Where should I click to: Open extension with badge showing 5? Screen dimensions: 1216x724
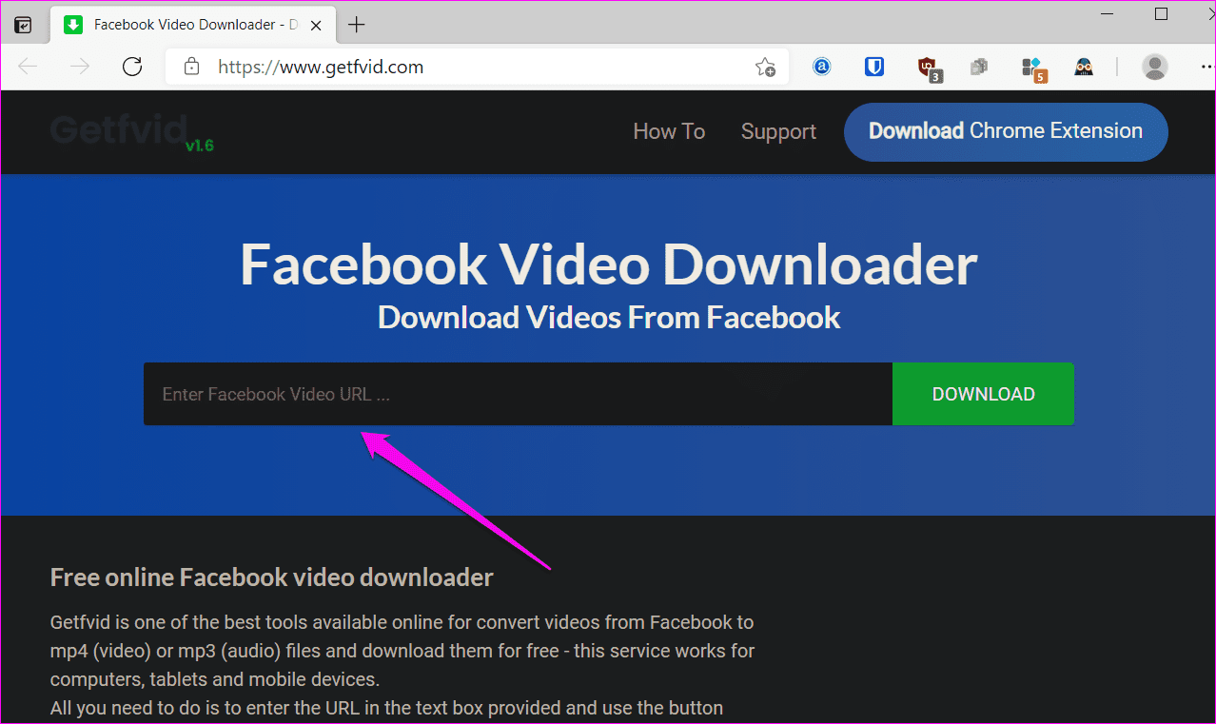1032,68
